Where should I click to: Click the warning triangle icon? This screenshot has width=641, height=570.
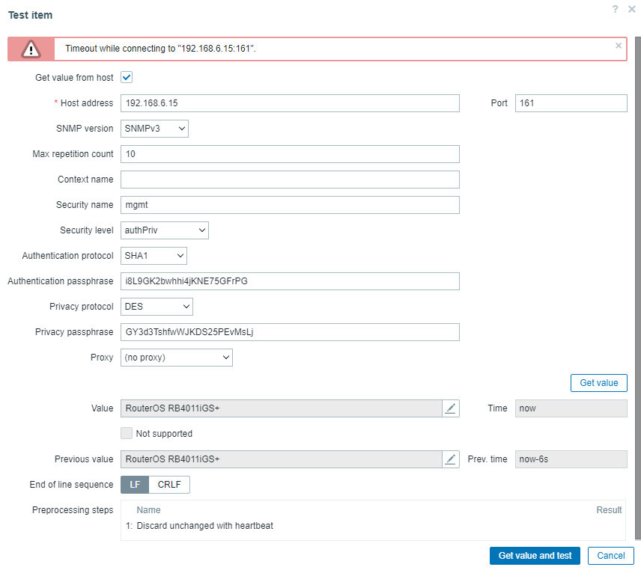coord(31,49)
